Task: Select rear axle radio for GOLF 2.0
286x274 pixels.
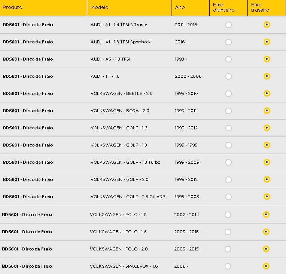Action: [267, 179]
